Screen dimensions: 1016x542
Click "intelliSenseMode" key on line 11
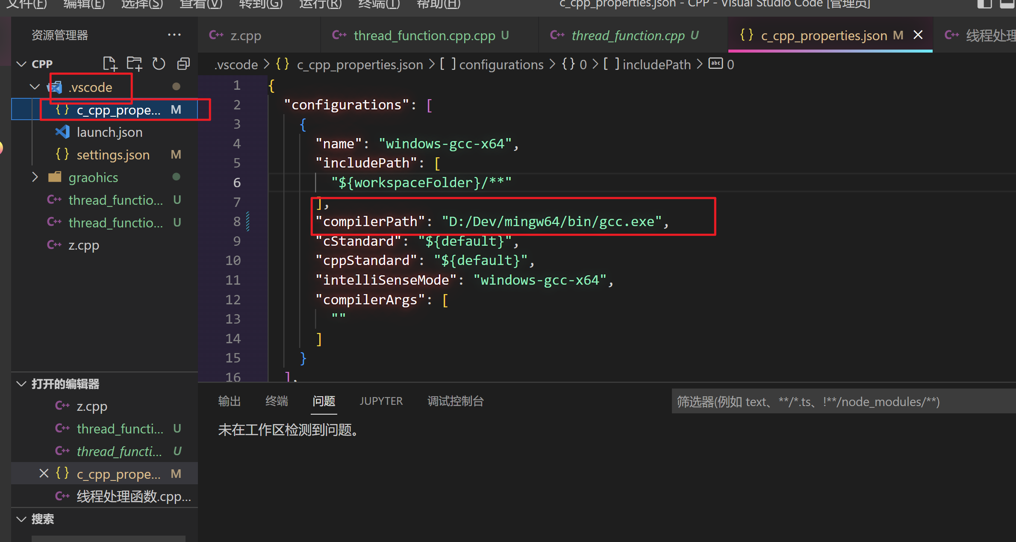pos(386,280)
